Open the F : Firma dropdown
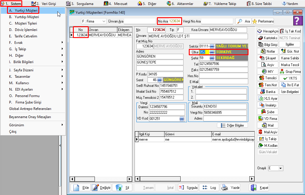This screenshot has height=195, width=305. pyautogui.click(x=94, y=21)
